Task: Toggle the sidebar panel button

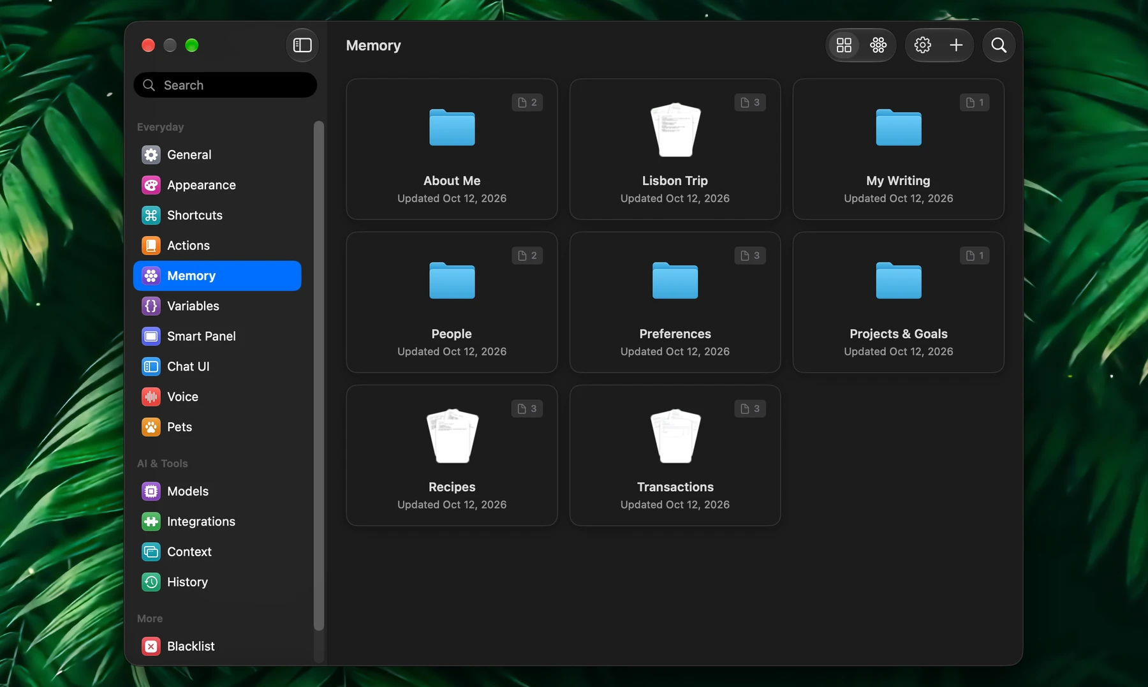Action: (302, 45)
